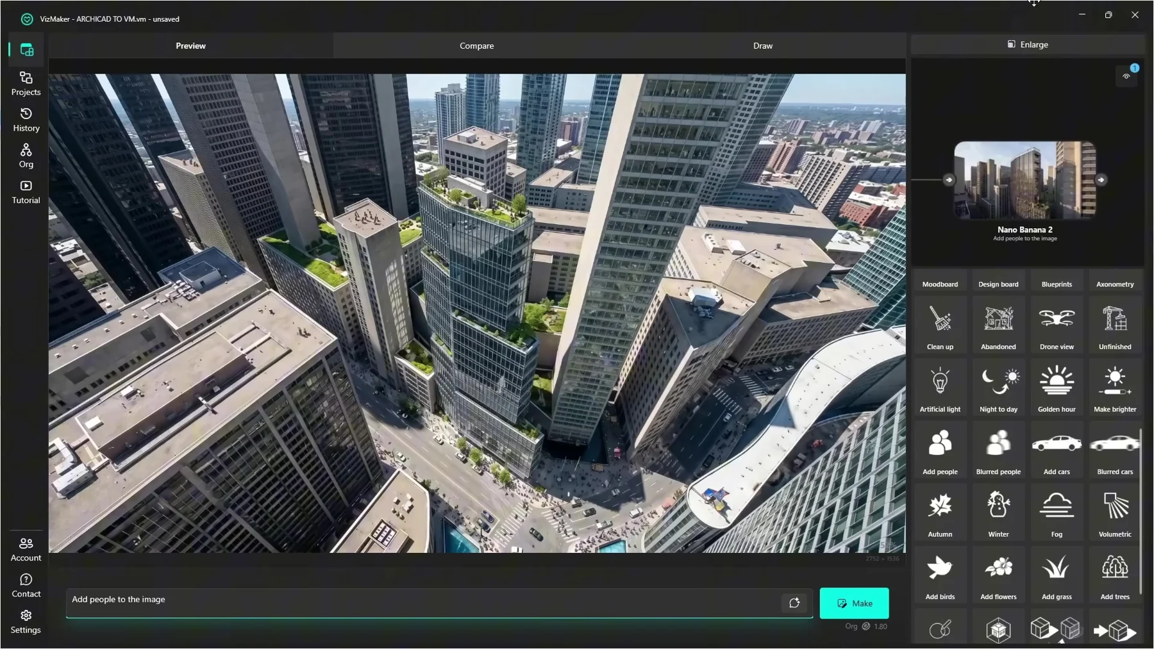Switch to the Preview tab
The width and height of the screenshot is (1154, 649).
point(190,45)
